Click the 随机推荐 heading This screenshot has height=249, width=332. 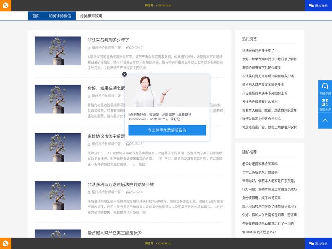click(x=249, y=152)
